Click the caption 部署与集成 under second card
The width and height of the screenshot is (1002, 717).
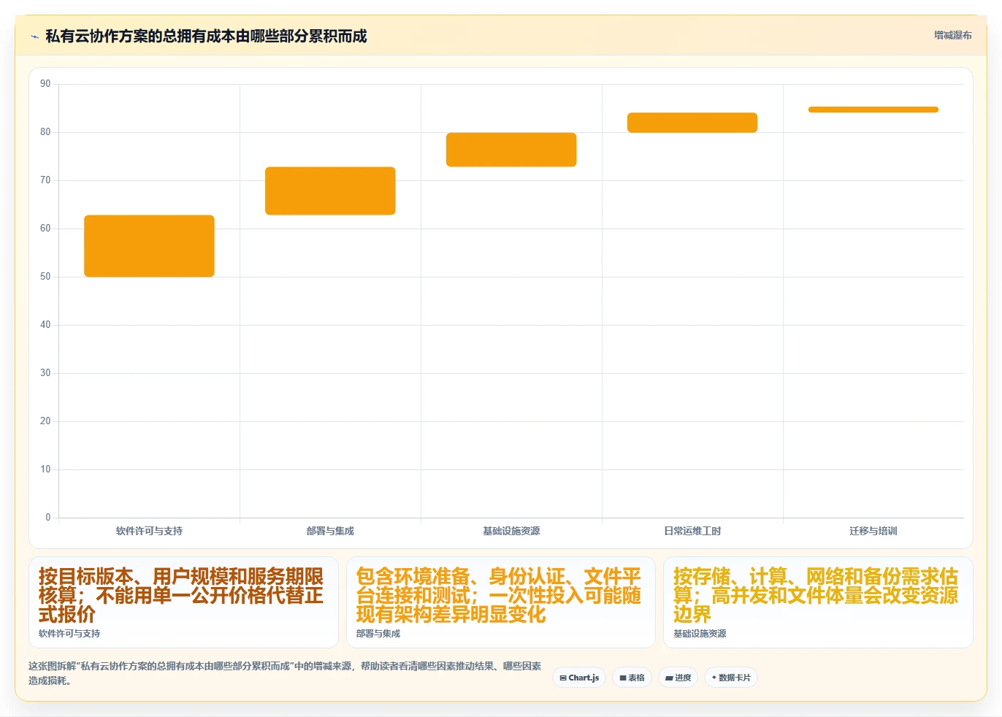click(378, 634)
